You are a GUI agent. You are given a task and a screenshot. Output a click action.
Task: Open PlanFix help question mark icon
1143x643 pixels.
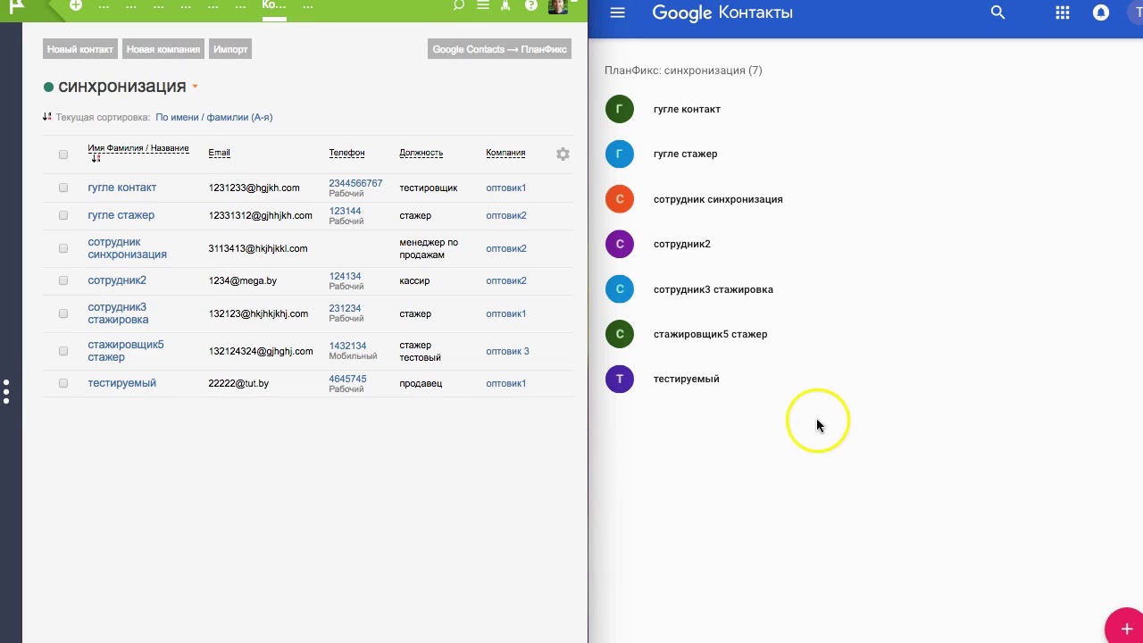(531, 5)
